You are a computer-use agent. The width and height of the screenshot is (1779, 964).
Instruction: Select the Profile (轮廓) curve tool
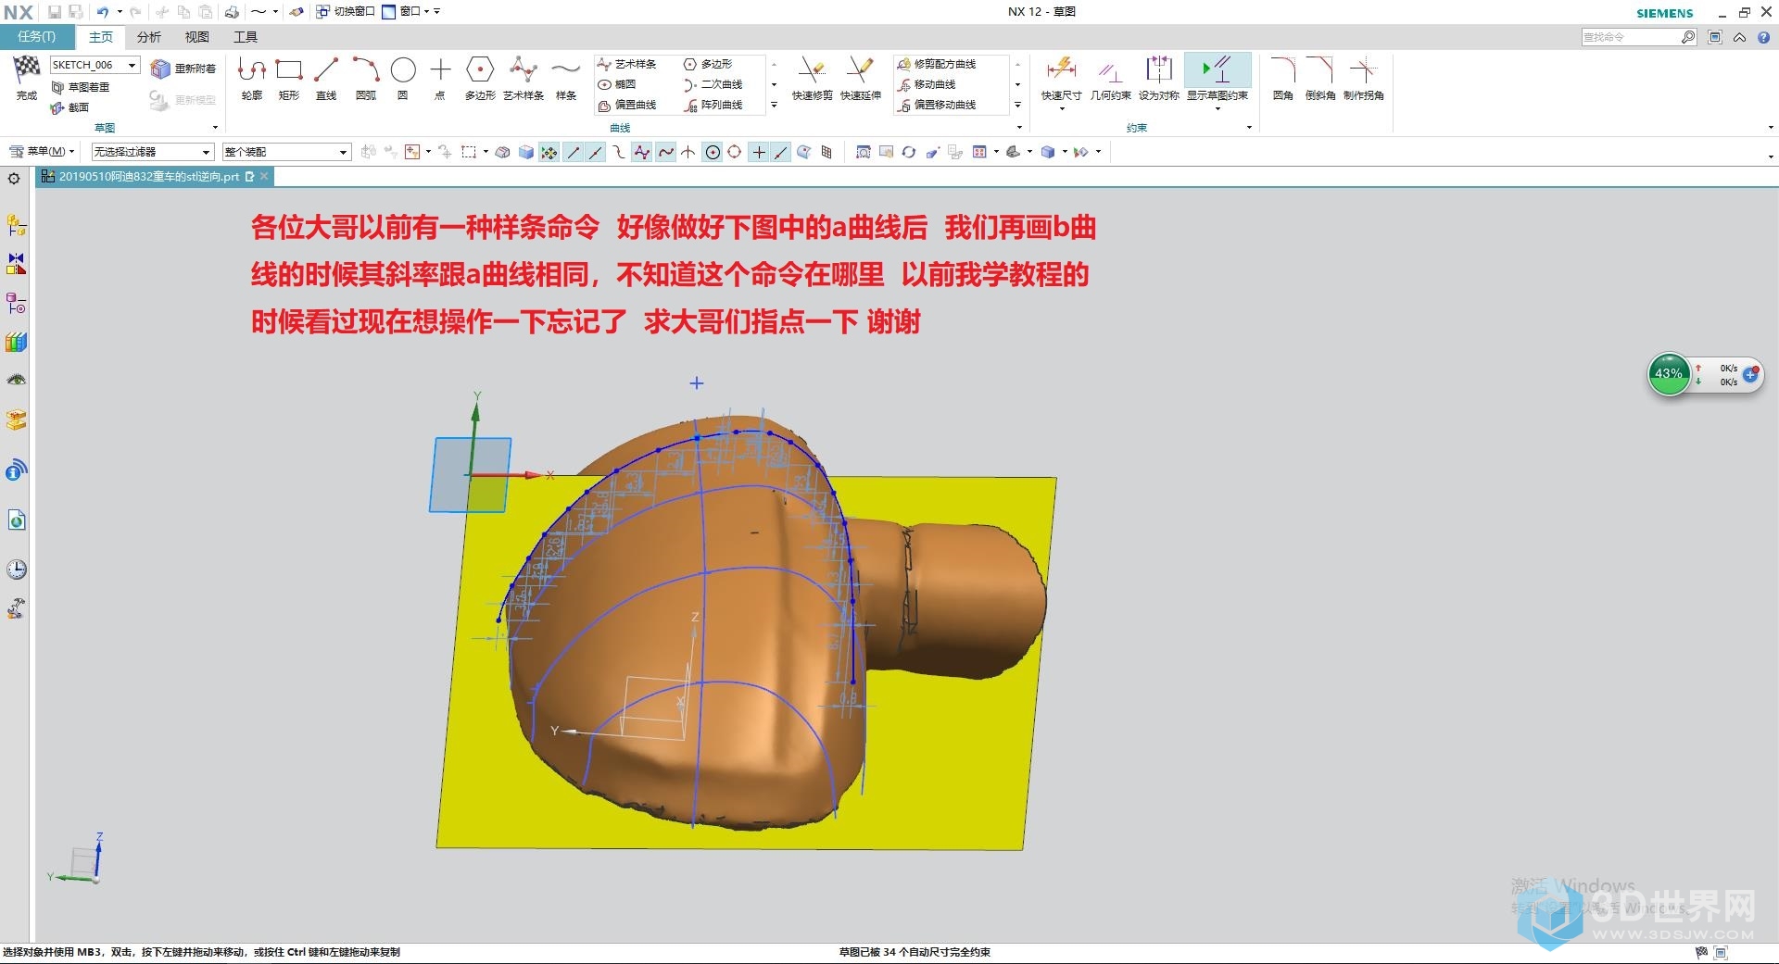coord(251,77)
